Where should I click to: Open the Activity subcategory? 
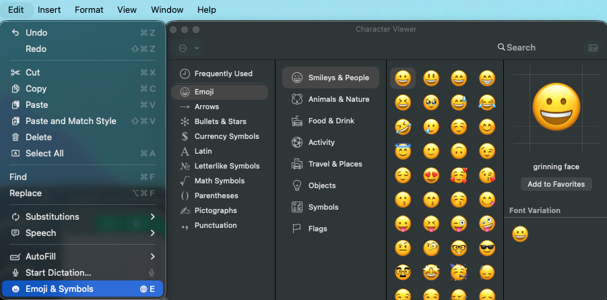coord(331,142)
